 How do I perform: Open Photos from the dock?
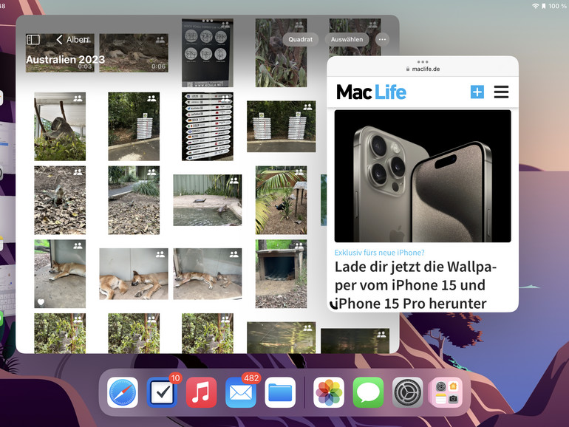coord(329,392)
